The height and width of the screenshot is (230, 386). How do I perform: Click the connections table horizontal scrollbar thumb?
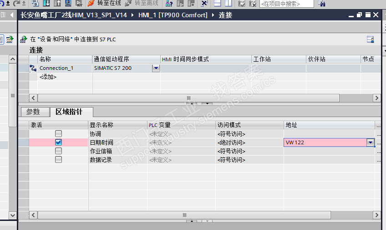pos(188,98)
